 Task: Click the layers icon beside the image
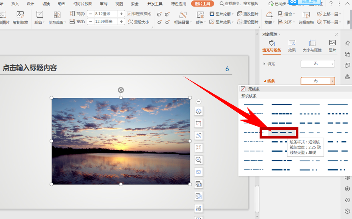[x=198, y=111]
